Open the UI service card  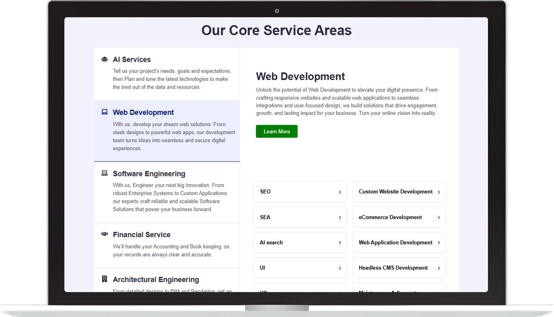[300, 268]
